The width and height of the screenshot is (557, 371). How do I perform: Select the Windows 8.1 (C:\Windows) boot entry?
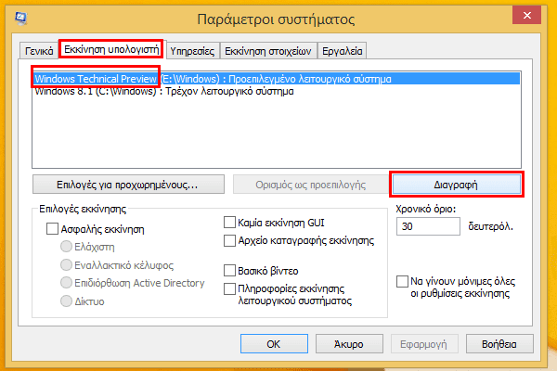(277, 91)
